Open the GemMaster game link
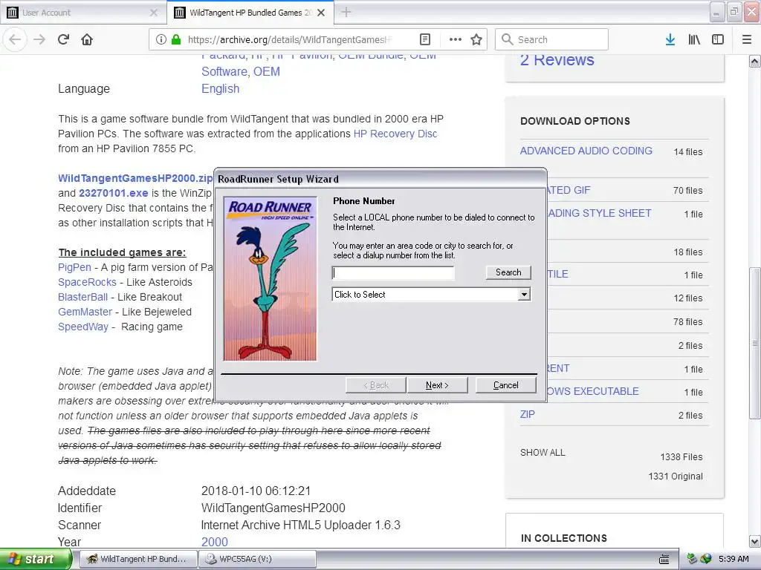 [85, 312]
